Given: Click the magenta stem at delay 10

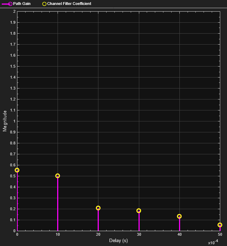Looking at the screenshot, I should (58, 204).
